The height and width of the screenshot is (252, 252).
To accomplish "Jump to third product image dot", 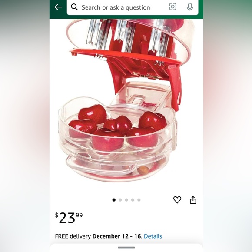I will tap(126, 200).
